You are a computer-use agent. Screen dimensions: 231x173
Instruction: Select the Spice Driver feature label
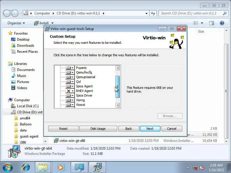(84, 95)
